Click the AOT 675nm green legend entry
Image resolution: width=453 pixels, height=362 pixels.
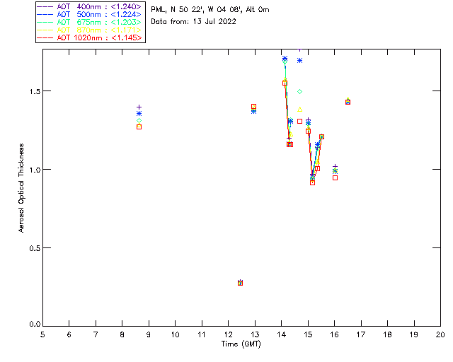coord(90,22)
